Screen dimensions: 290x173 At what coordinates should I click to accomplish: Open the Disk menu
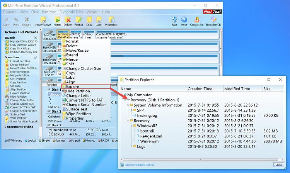coord(35,12)
